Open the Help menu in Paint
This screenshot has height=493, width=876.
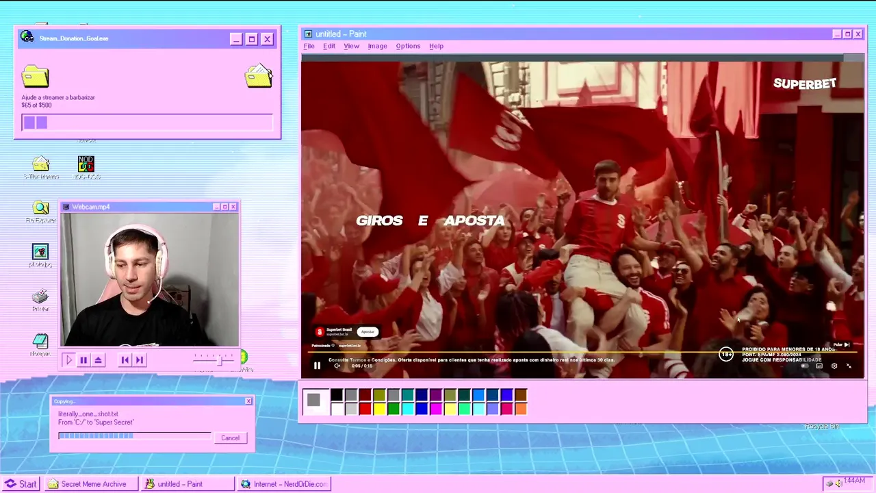(x=436, y=46)
